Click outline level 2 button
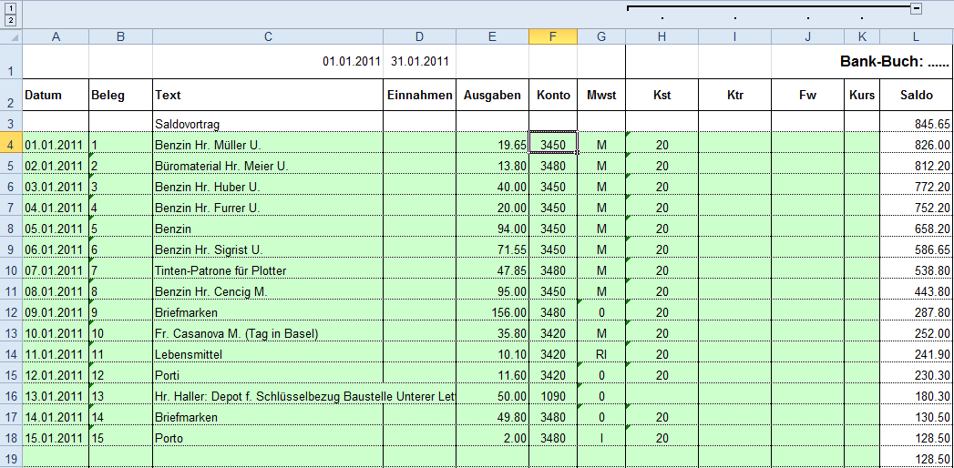Screen dimensions: 954x468 (x=10, y=20)
